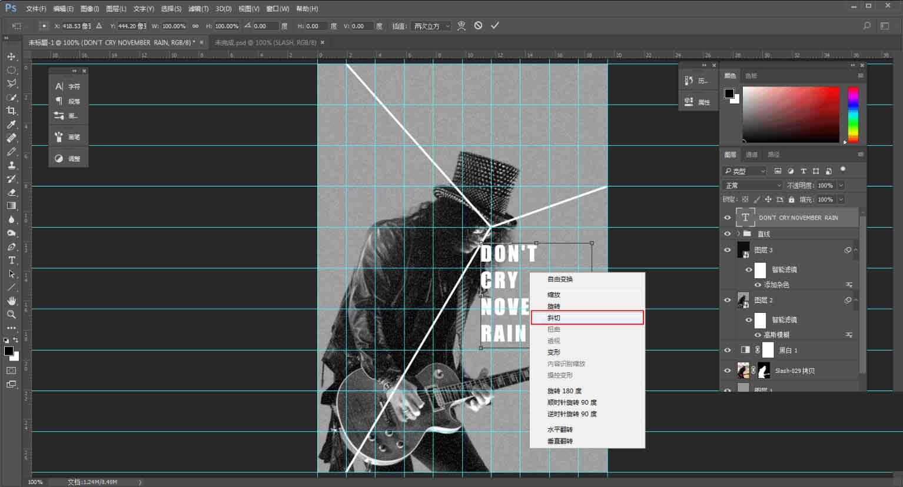The height and width of the screenshot is (487, 903).
Task: Open the layer filter 类型 dropdown
Action: [745, 171]
